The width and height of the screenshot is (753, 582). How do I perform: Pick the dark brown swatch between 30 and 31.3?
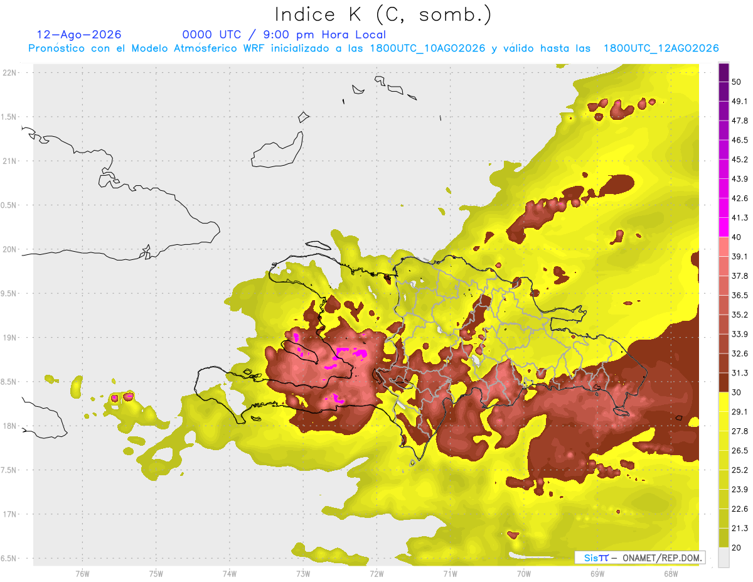coord(724,382)
